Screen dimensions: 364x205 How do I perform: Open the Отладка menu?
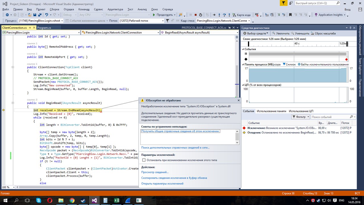tap(69, 9)
